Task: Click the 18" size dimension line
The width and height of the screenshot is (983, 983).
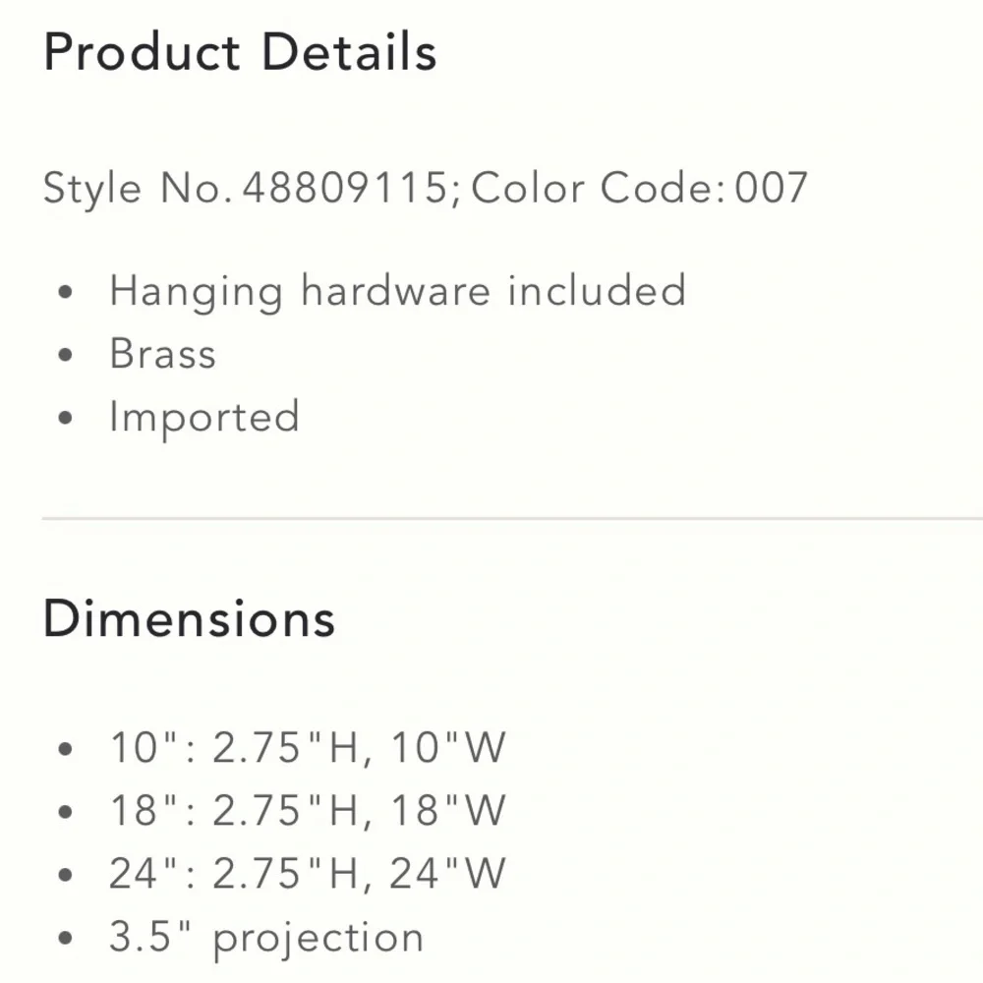Action: point(307,811)
